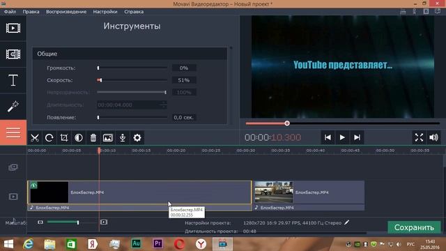Click the player timecode display
The height and width of the screenshot is (251, 446).
(272, 137)
